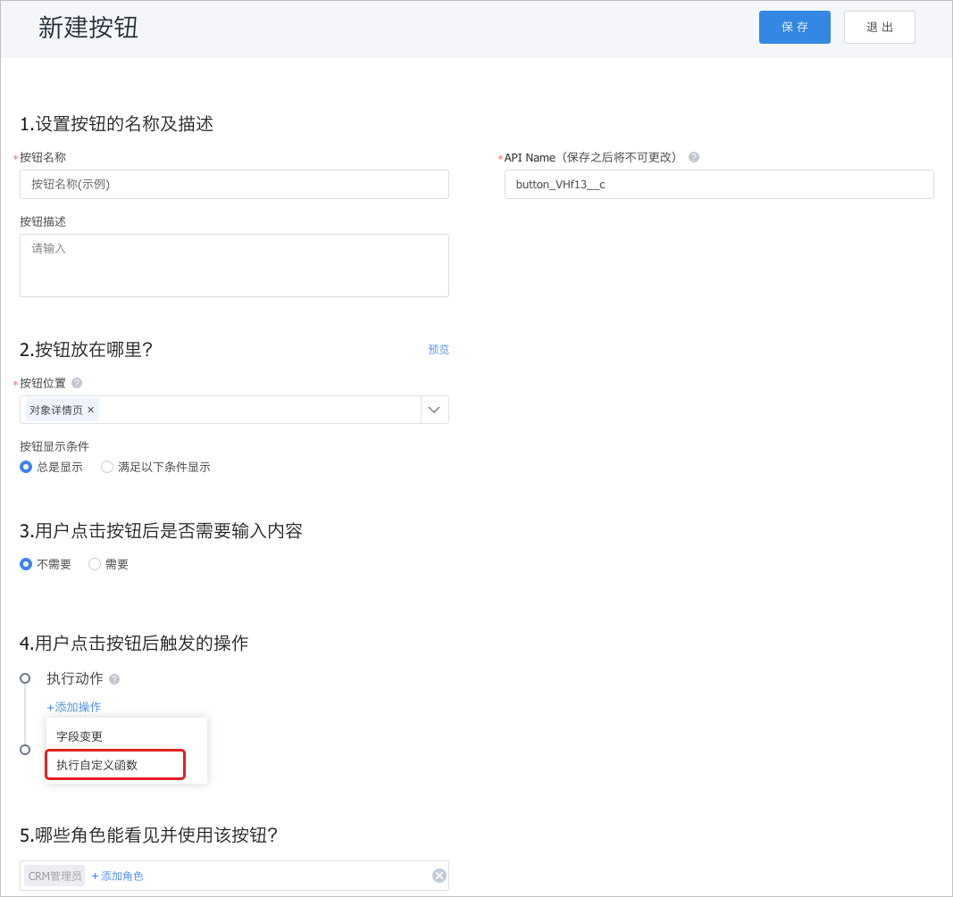Expand the 按钮位置 dropdown arrow
Screen dimensions: 953x897
[435, 410]
